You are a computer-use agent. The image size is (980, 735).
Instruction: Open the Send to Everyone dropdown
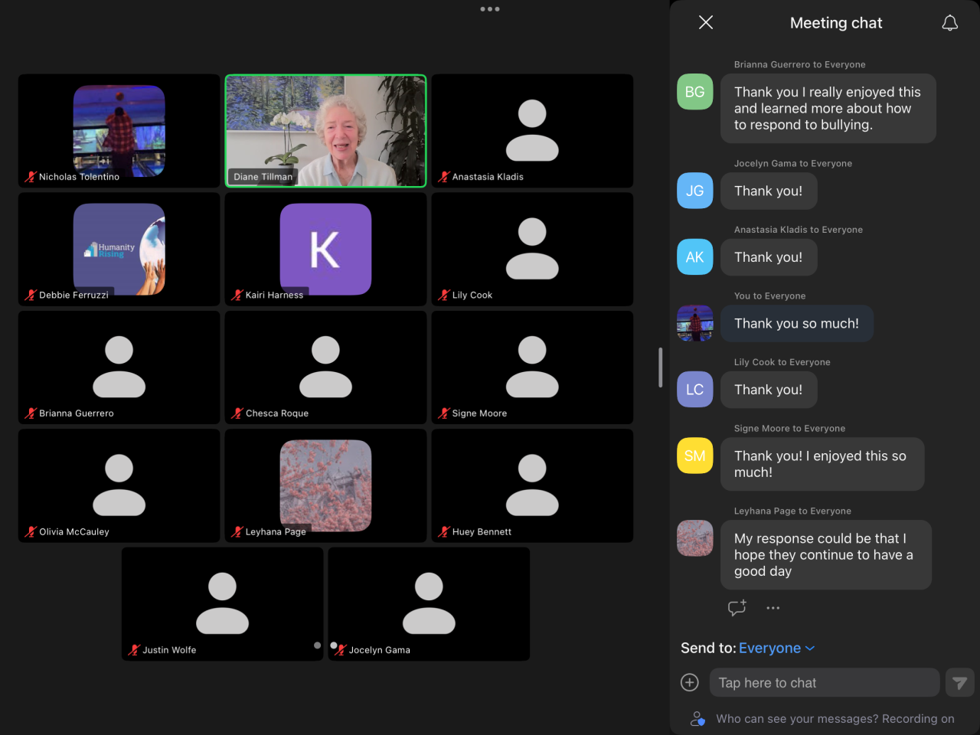(776, 648)
